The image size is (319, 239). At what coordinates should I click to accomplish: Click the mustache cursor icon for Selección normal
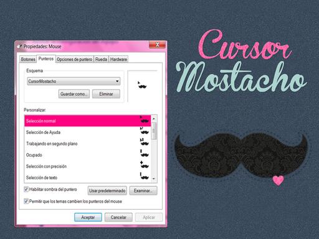(145, 119)
